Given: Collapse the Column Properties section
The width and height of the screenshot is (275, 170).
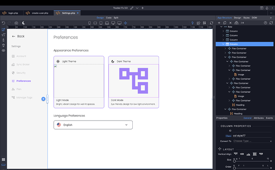Looking at the screenshot, I should pos(236,126).
